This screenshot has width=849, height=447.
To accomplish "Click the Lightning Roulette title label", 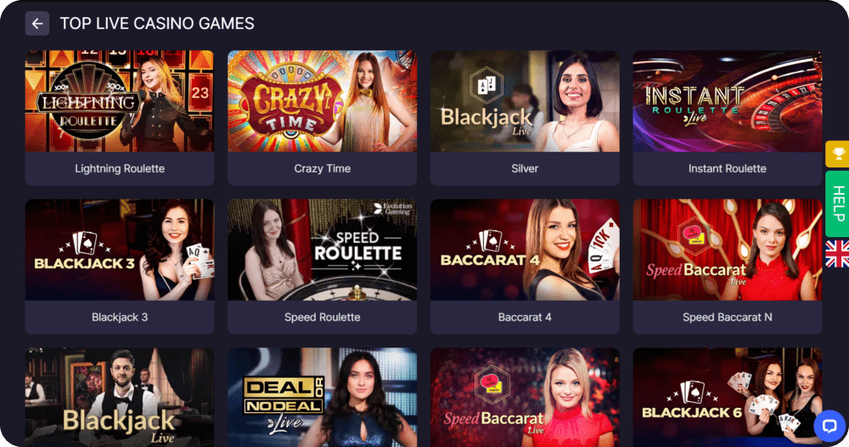I will (x=120, y=168).
